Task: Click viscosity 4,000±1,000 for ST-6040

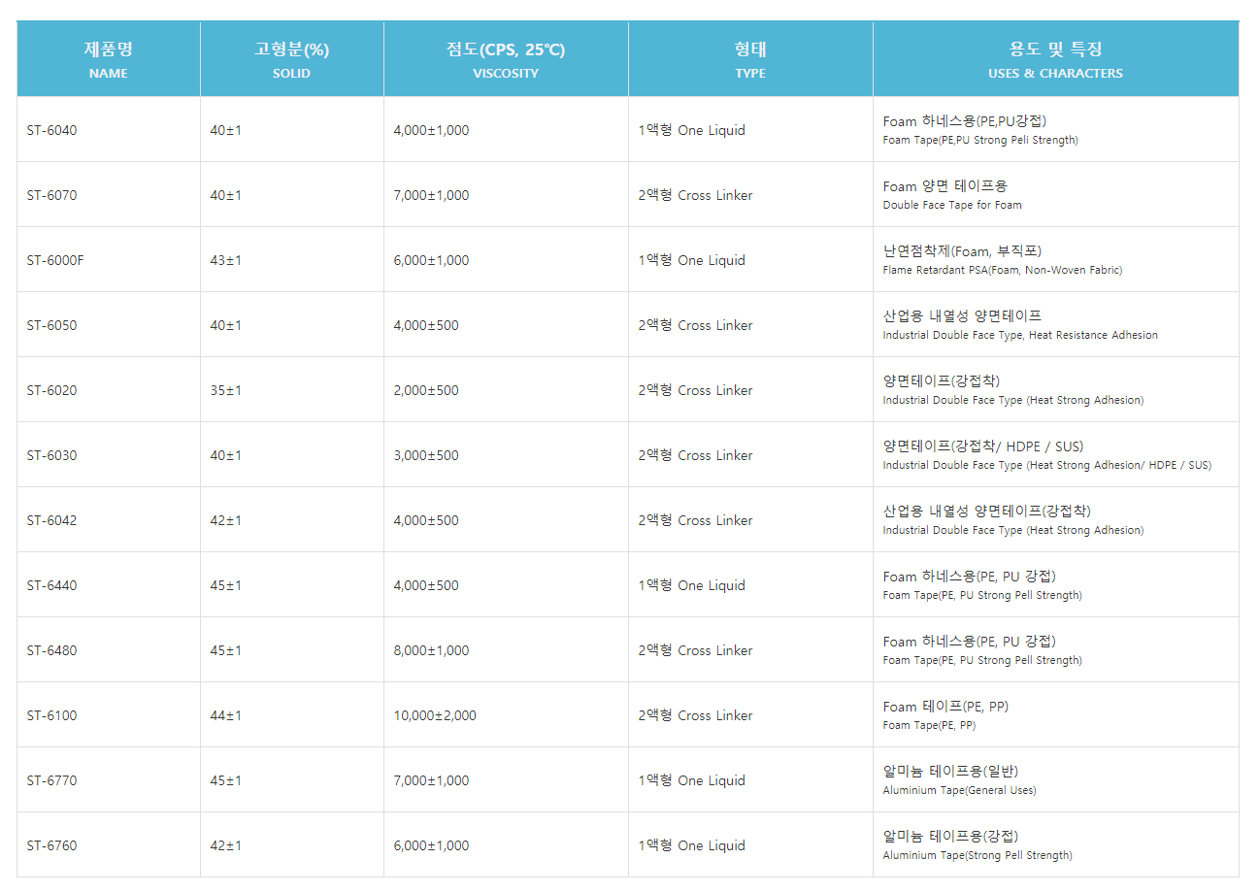Action: tap(431, 130)
